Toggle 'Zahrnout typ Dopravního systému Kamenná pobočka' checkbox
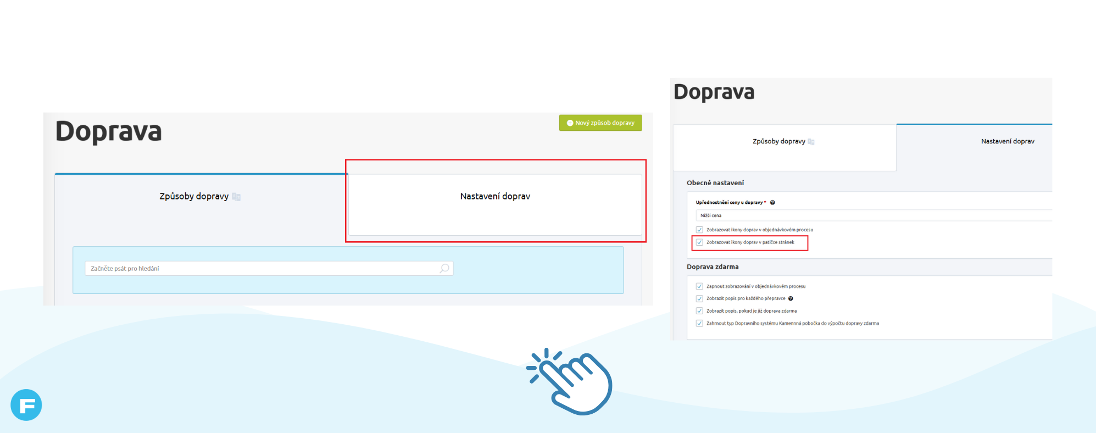This screenshot has width=1096, height=433. [699, 324]
